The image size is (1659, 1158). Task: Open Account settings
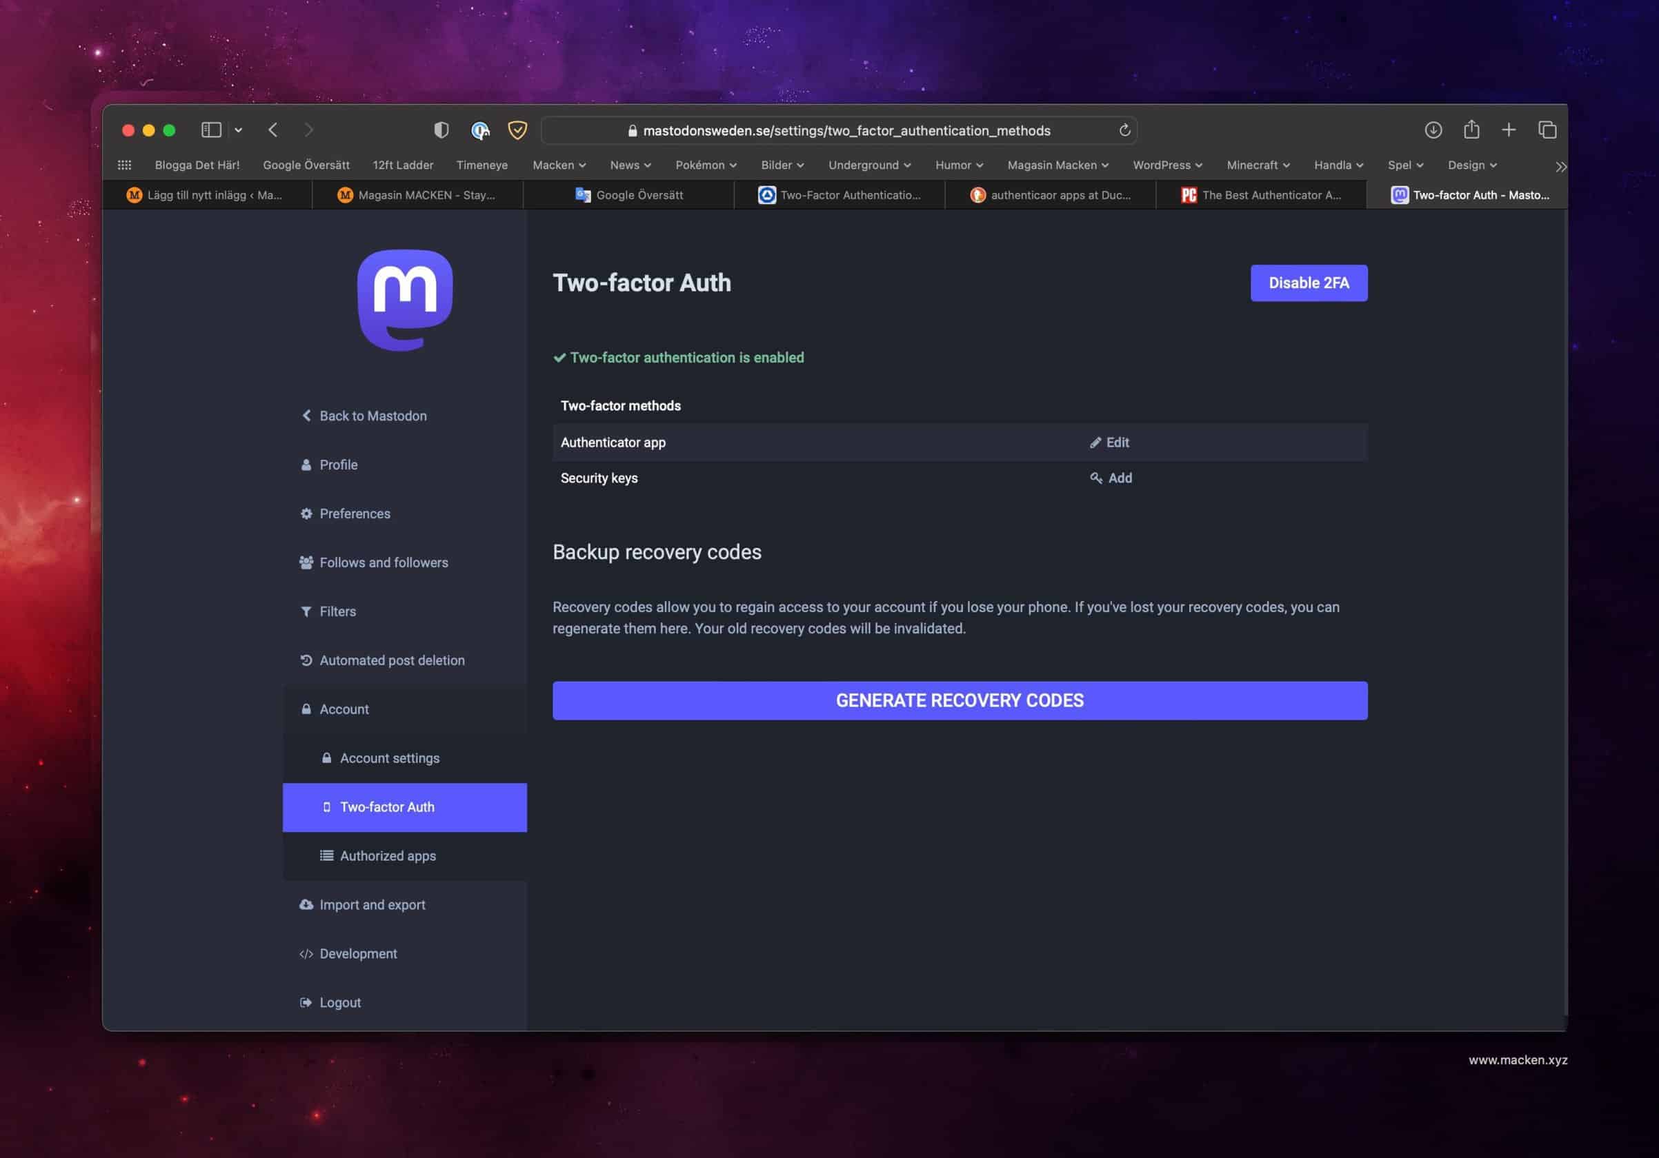coord(405,758)
